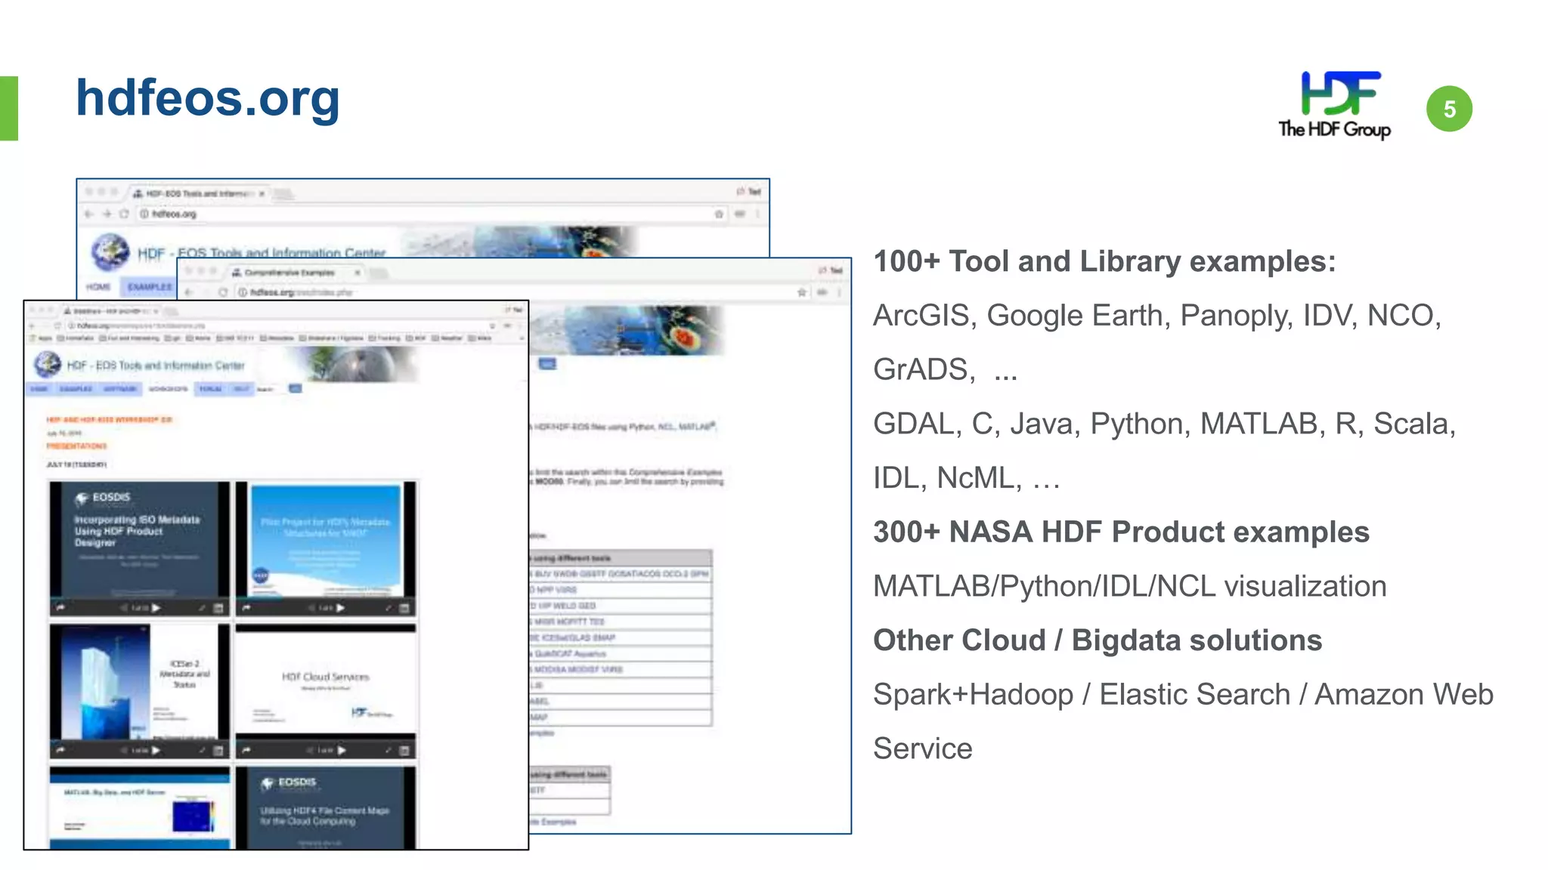Screen dimensions: 1548x870
Task: Click the orange PRESENTATIONS heading
Action: tap(76, 446)
